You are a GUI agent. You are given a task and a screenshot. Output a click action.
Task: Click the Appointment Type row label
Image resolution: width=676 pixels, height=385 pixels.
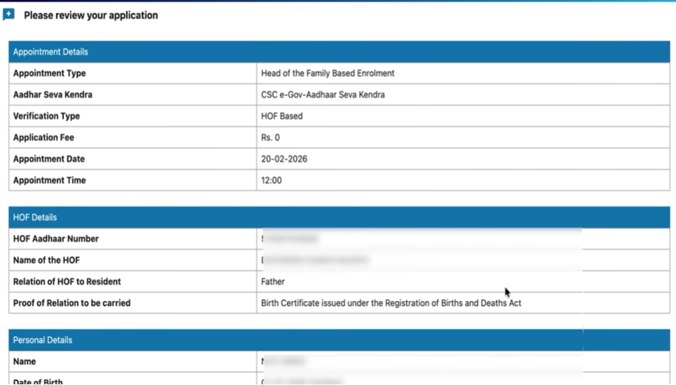click(49, 73)
